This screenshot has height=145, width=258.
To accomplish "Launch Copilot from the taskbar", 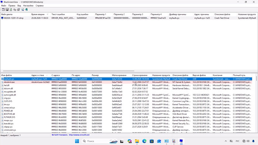I will point(129,141).
